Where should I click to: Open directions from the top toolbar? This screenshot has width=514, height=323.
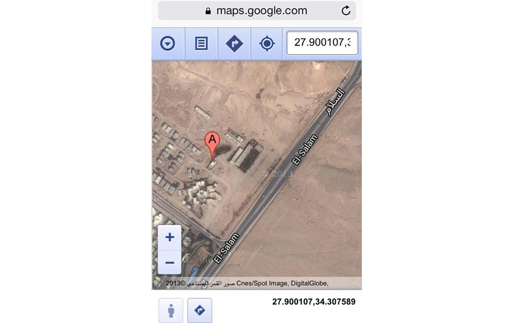[x=235, y=43]
